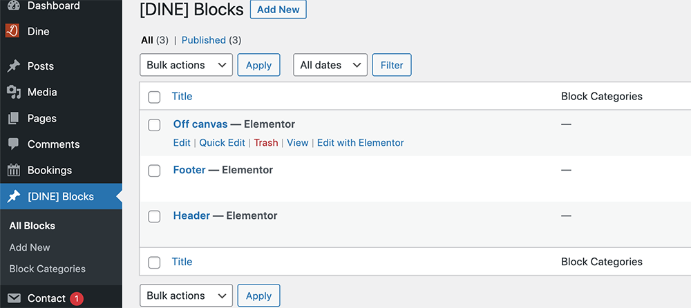The width and height of the screenshot is (691, 308).
Task: Click the Dashboard gauge icon
Action: tap(14, 6)
